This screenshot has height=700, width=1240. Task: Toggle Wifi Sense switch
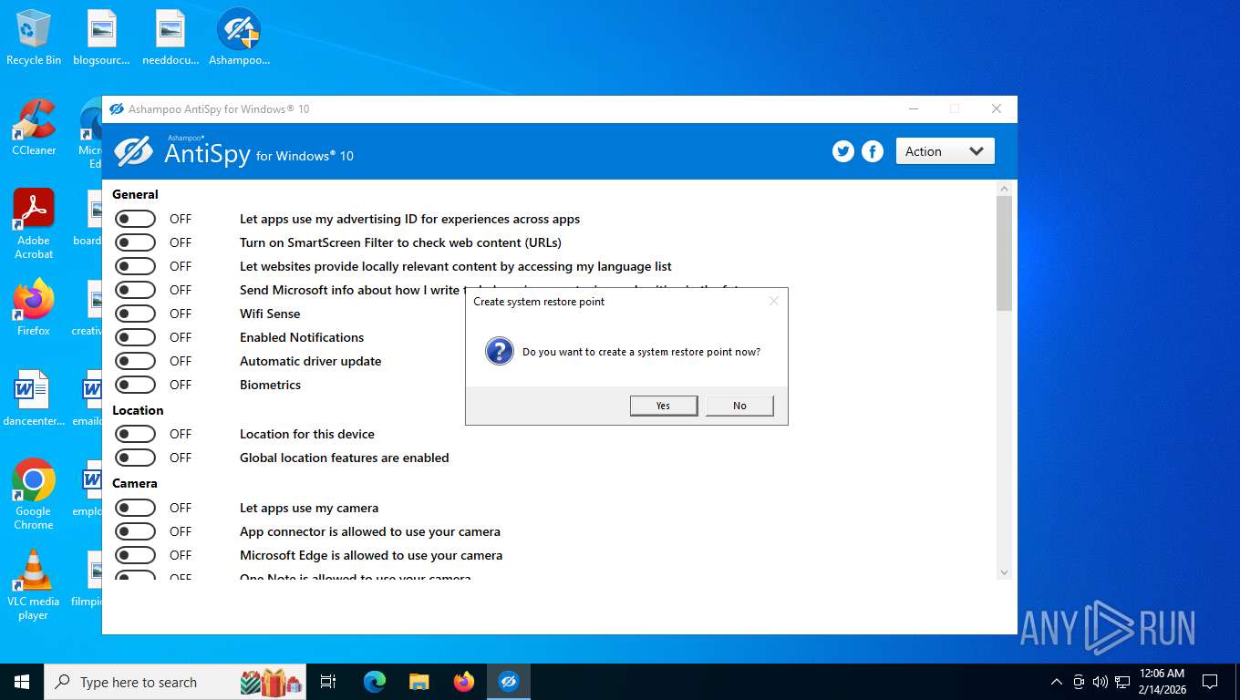(135, 314)
